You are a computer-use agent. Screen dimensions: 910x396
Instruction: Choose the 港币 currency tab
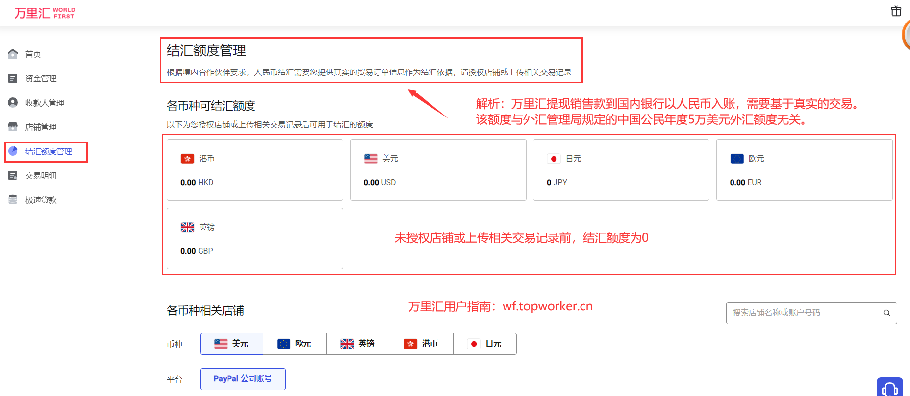click(x=421, y=344)
